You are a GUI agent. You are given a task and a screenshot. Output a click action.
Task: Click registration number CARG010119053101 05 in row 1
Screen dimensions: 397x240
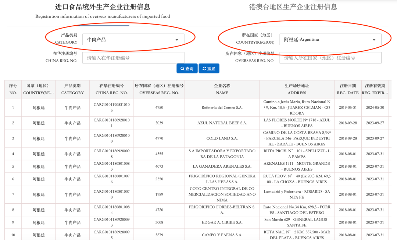[111, 107]
